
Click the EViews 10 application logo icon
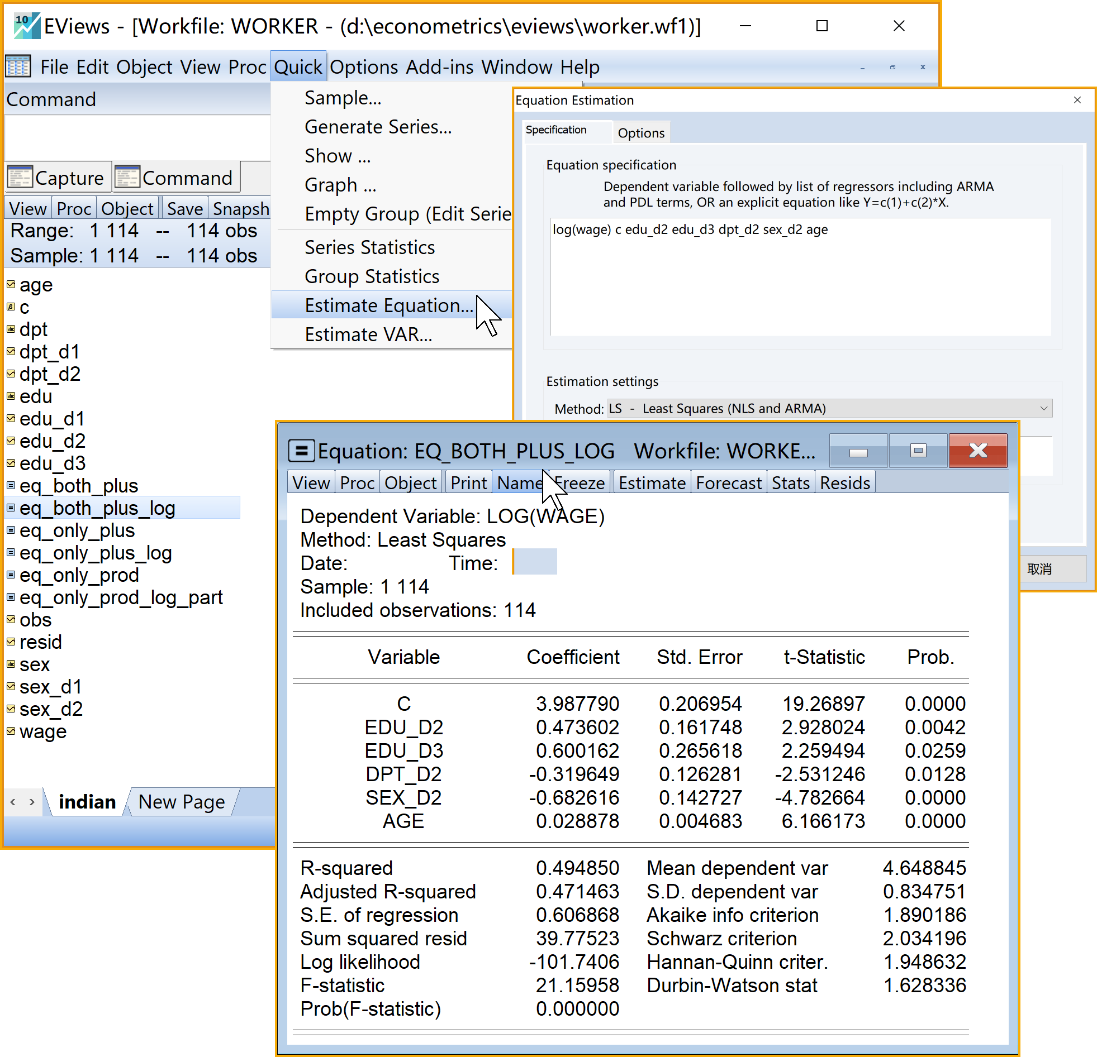[x=26, y=26]
